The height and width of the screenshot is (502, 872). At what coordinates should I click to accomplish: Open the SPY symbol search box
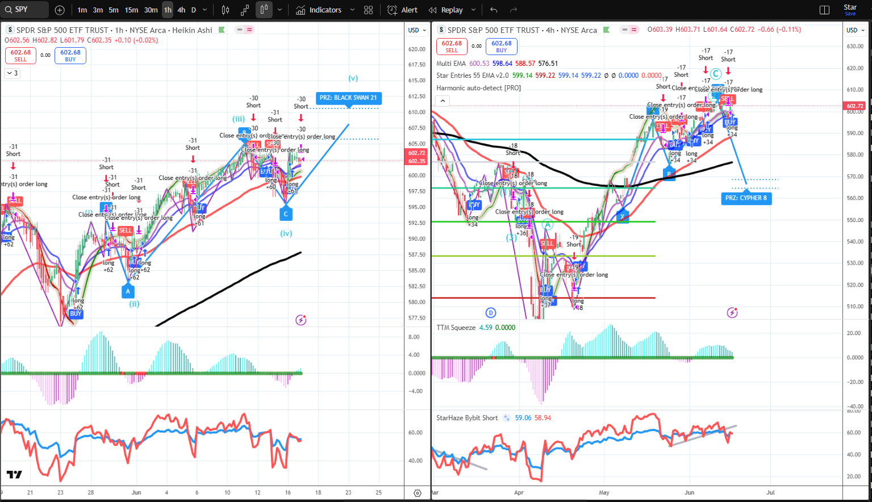click(x=24, y=10)
